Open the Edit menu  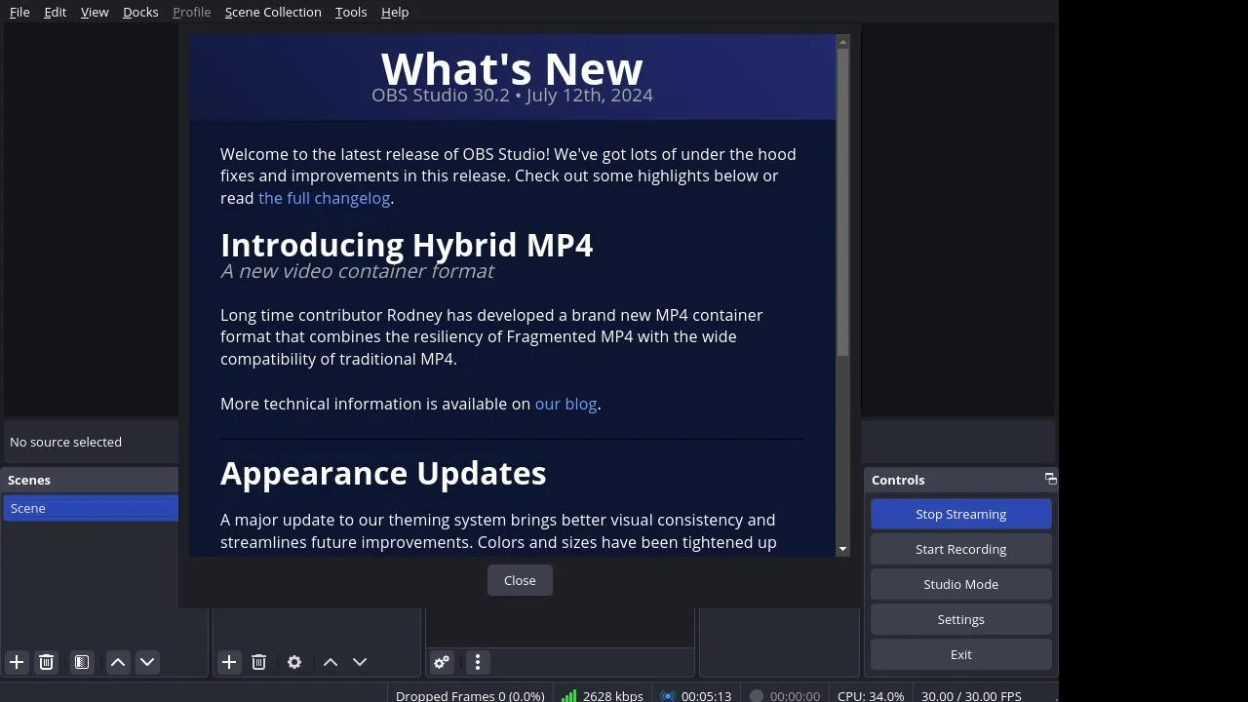[x=56, y=12]
